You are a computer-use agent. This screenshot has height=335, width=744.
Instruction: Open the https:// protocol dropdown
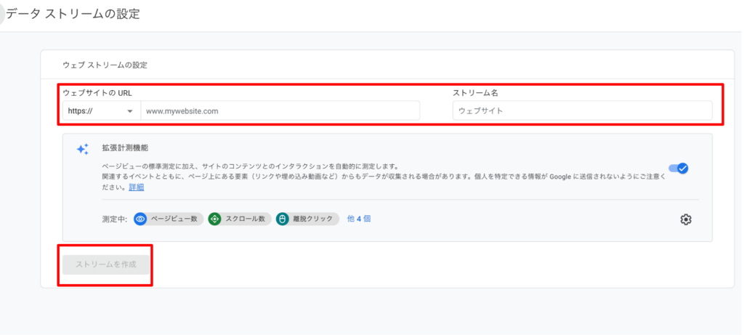click(101, 111)
